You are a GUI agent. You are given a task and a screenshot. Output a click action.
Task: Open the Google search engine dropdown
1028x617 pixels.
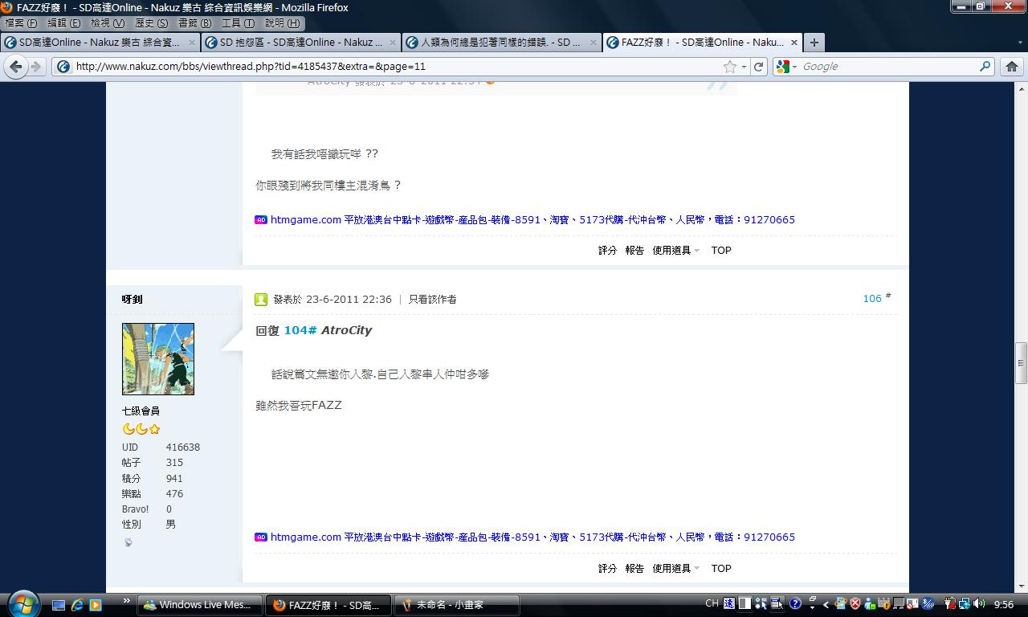click(x=785, y=67)
